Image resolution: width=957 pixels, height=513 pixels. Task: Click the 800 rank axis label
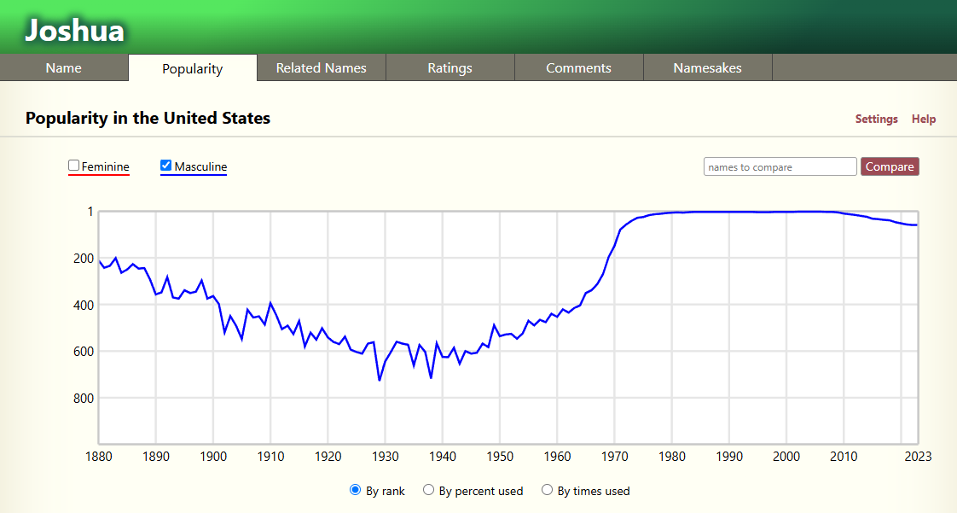point(84,398)
